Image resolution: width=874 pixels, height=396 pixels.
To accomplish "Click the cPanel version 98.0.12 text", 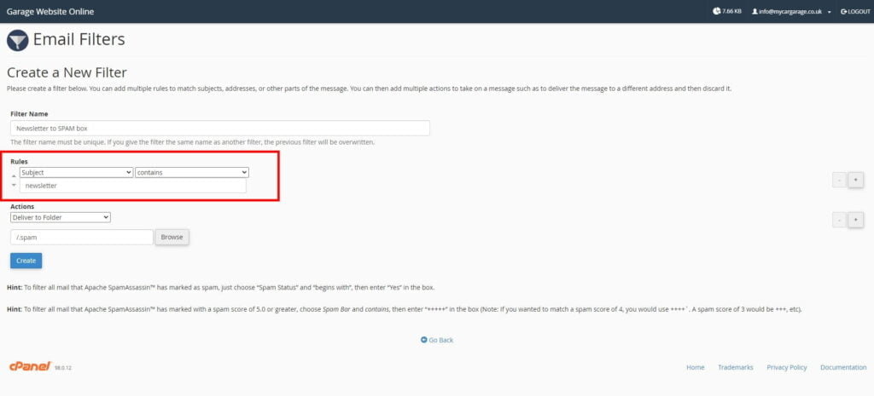I will 63,369.
